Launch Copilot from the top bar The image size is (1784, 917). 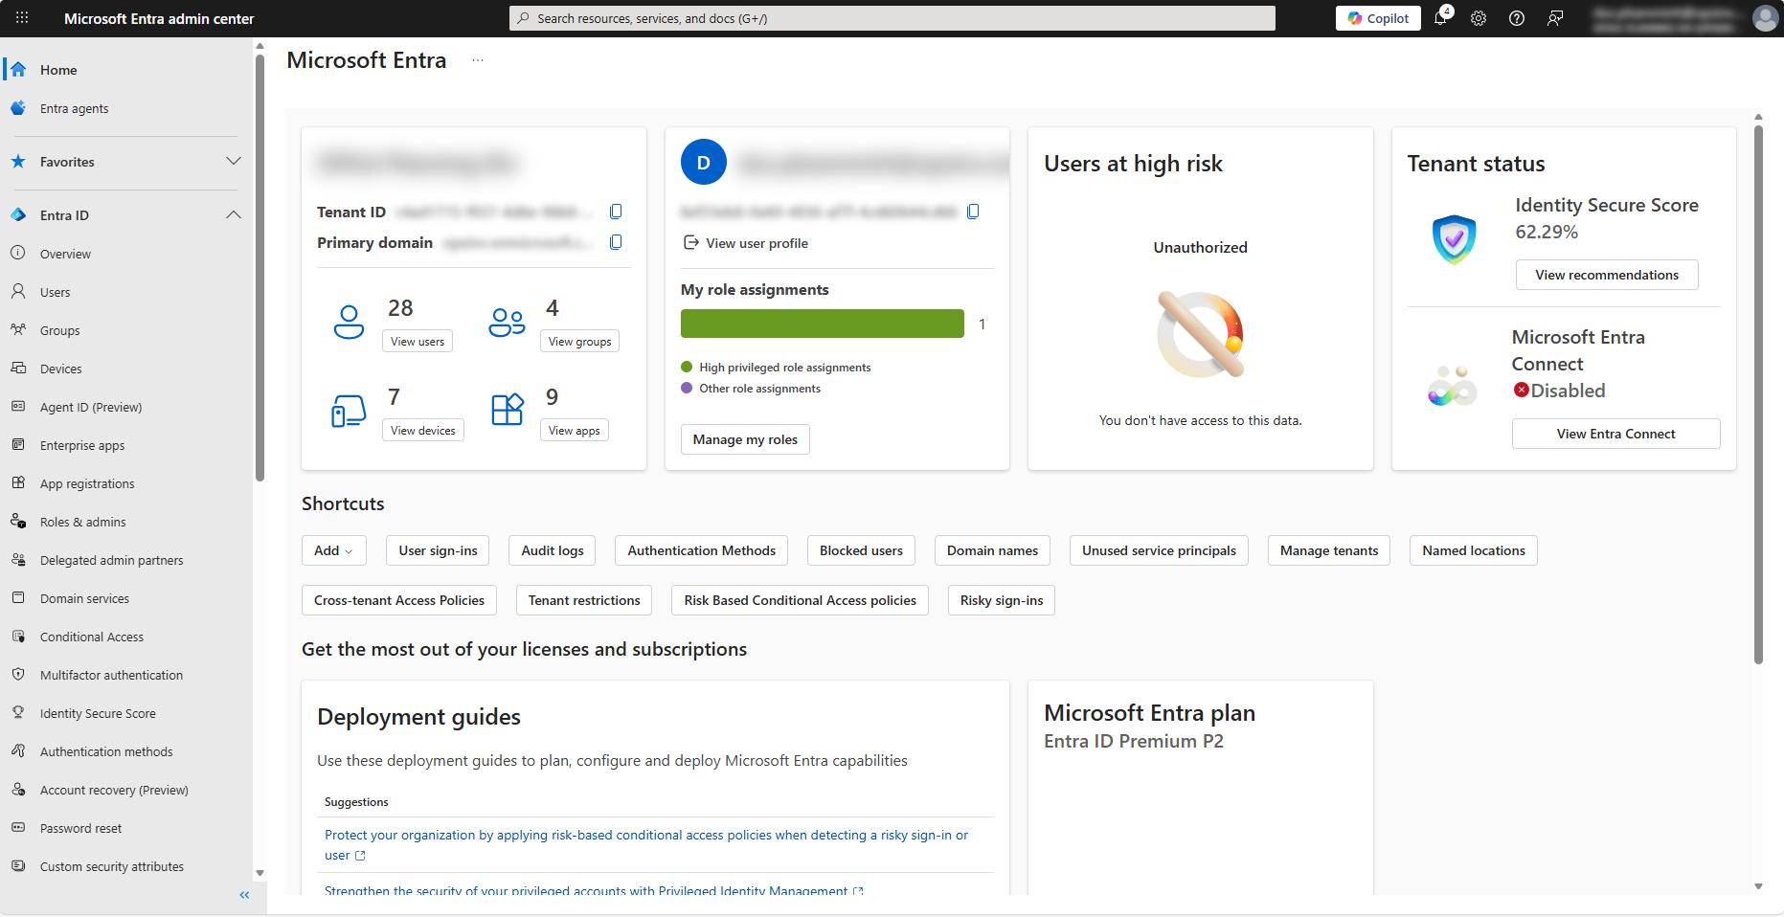(x=1378, y=18)
